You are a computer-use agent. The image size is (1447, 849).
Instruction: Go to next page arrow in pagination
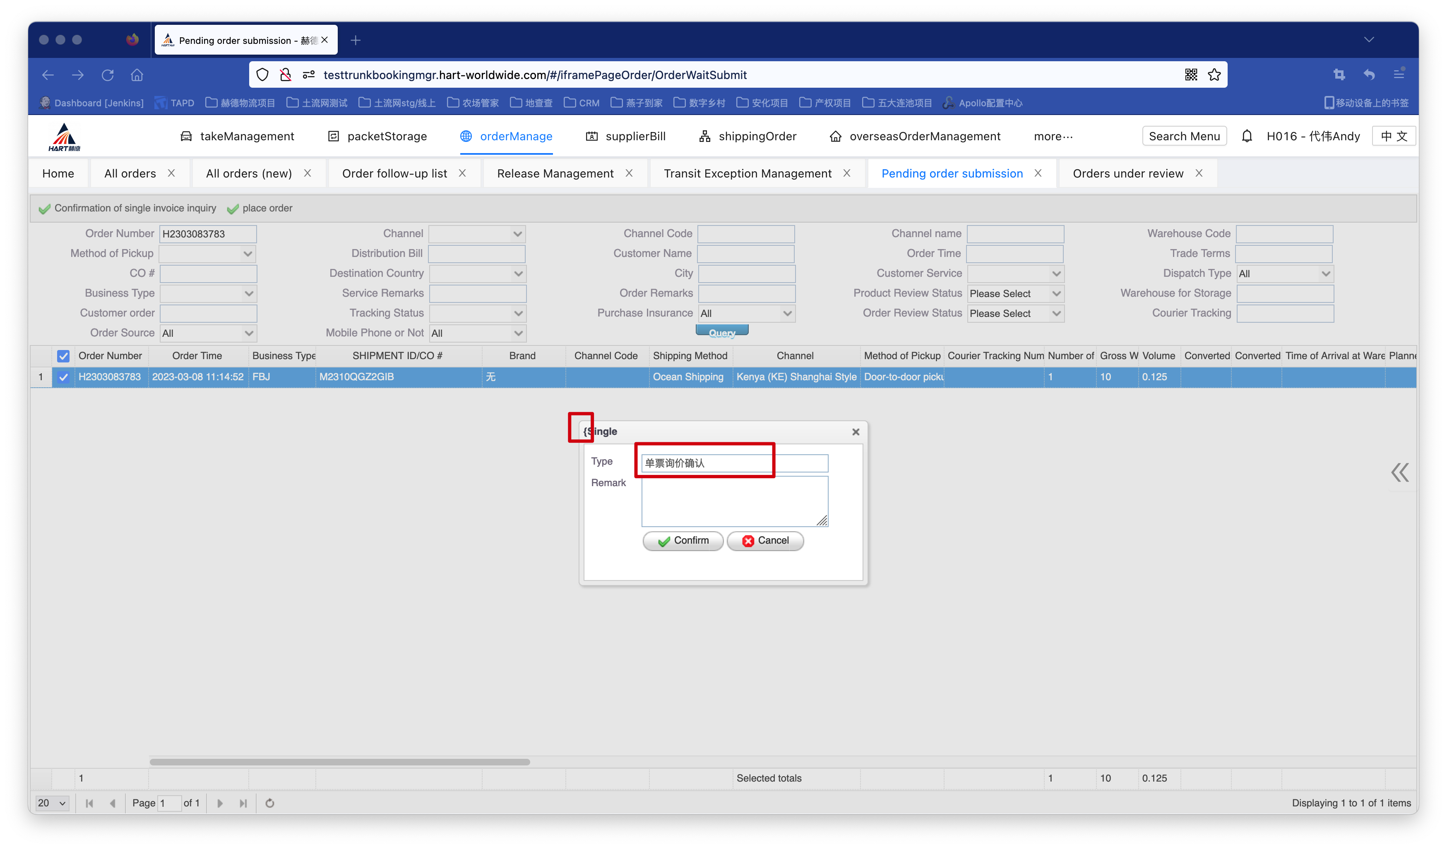pos(220,803)
